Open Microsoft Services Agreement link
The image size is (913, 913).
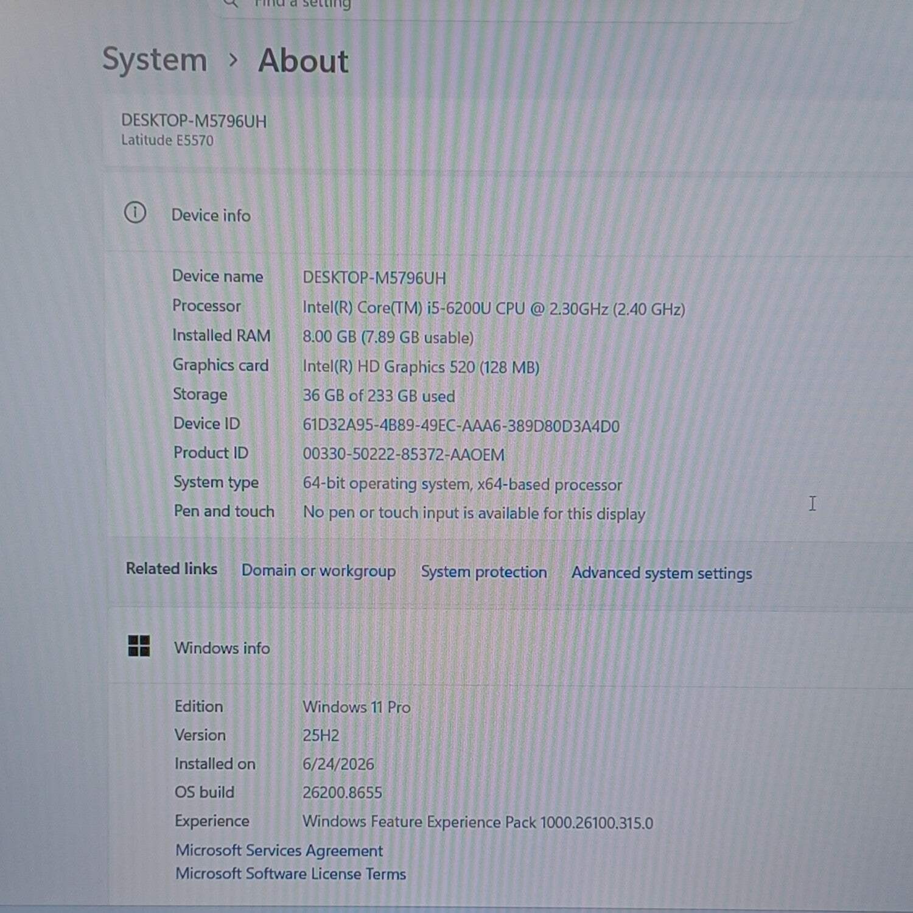[279, 850]
